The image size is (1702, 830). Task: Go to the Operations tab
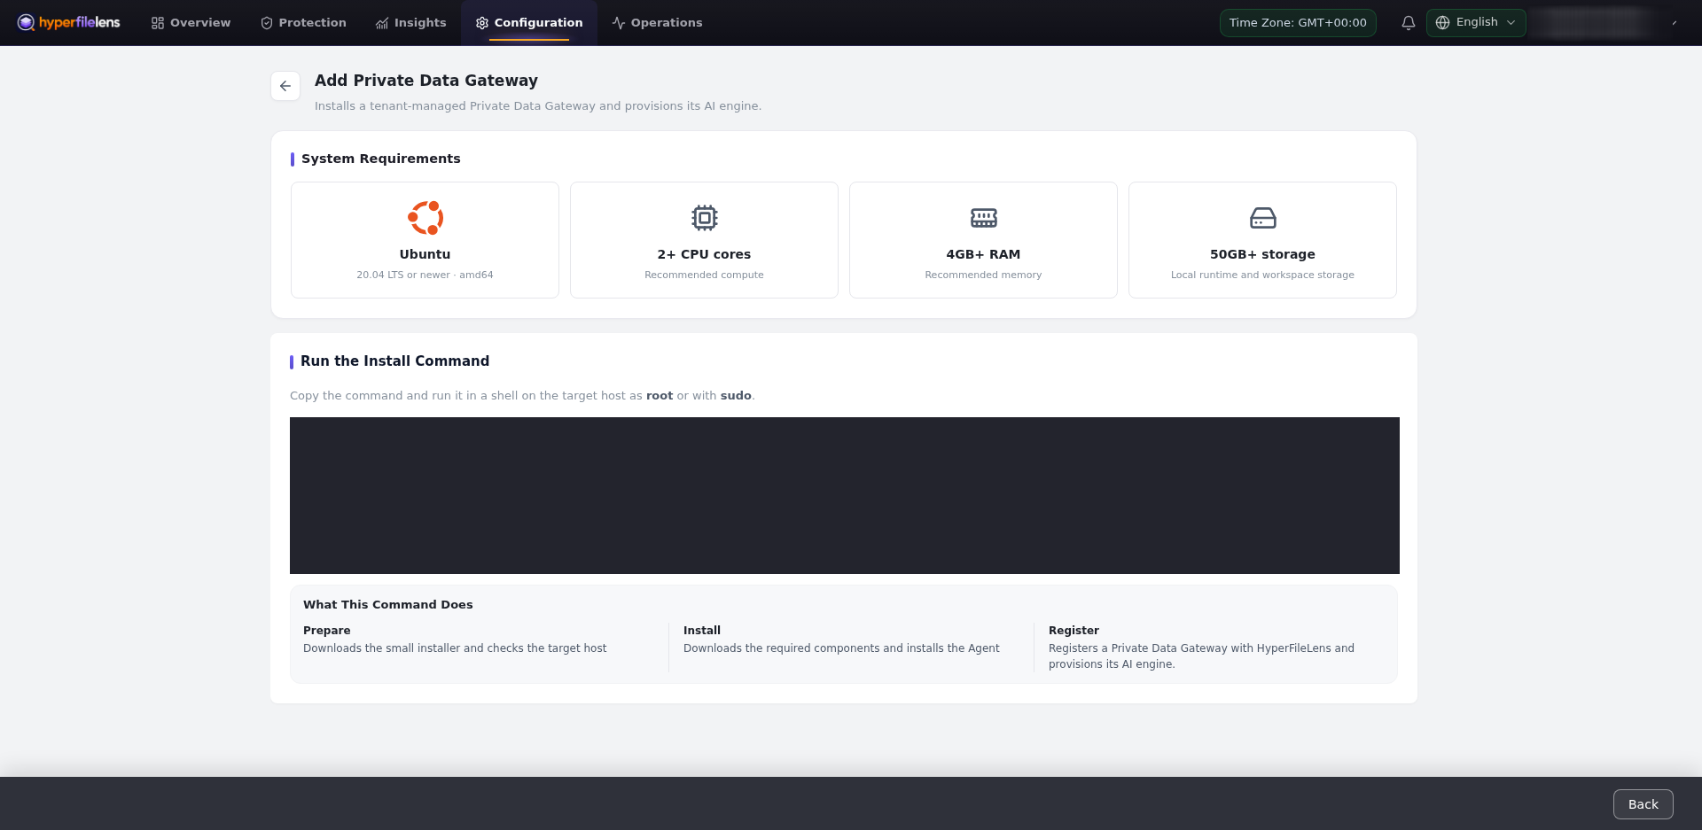point(657,23)
